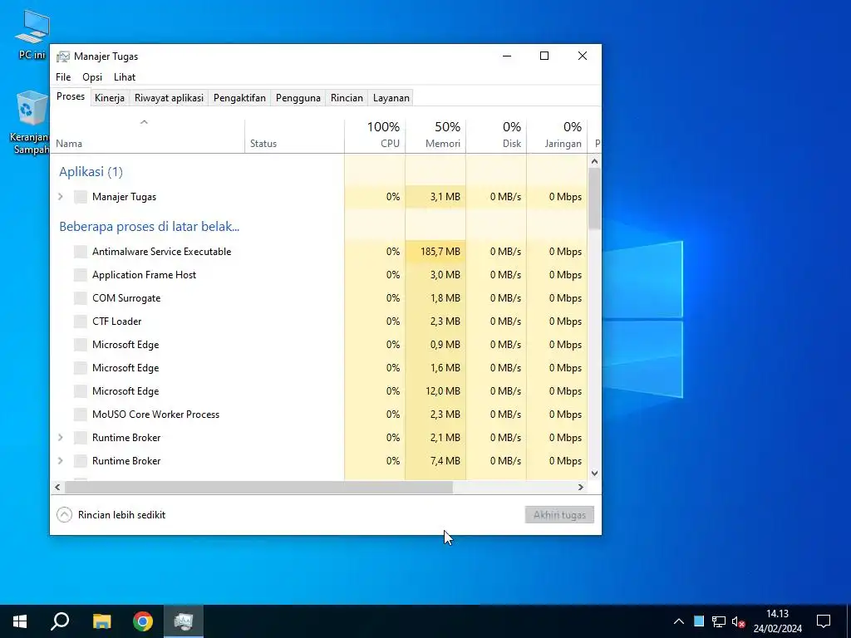Screen dimensions: 851x638
Task: Launch Google Chrome from taskbar
Action: tap(143, 621)
